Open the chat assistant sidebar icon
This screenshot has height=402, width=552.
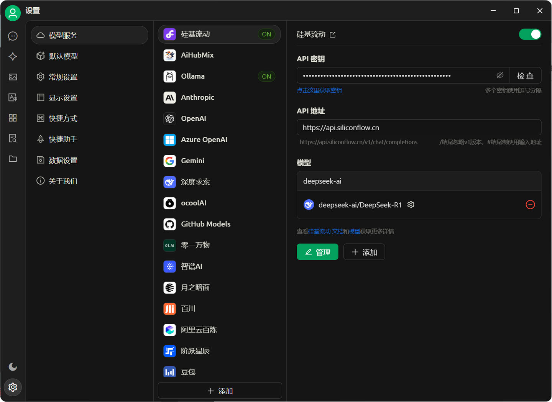[13, 36]
